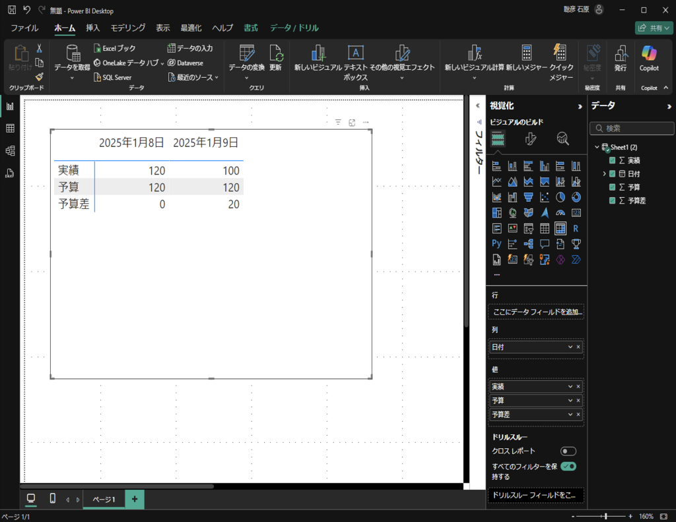676x522 pixels.
Task: Uncheck the 実績 field checkbox
Action: (x=613, y=160)
